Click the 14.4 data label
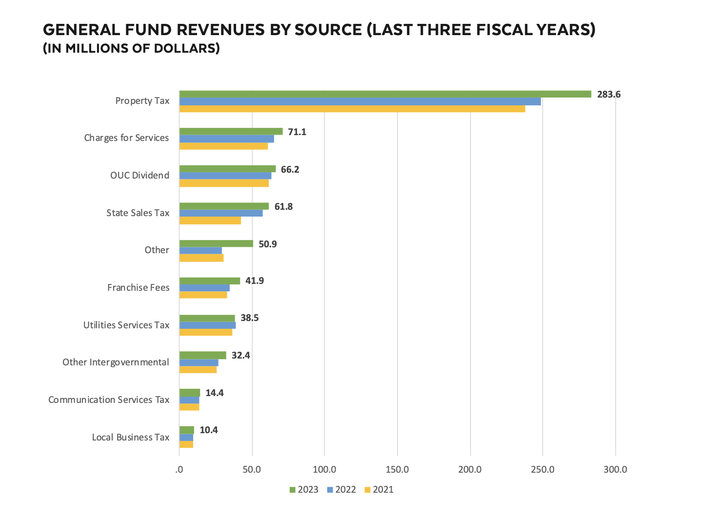The image size is (716, 520). coord(215,393)
